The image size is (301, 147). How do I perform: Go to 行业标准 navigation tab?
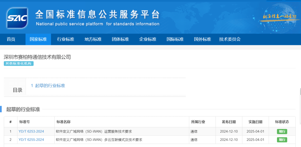[x=65, y=39]
